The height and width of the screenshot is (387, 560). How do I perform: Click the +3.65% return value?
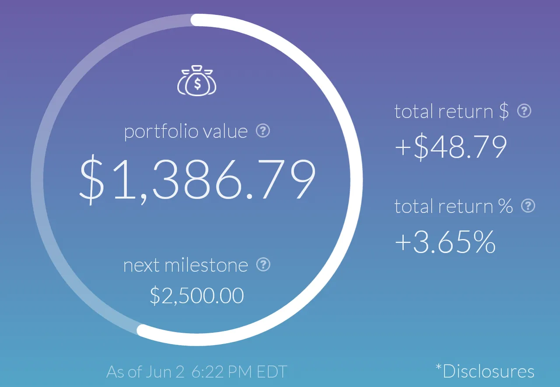pyautogui.click(x=445, y=242)
